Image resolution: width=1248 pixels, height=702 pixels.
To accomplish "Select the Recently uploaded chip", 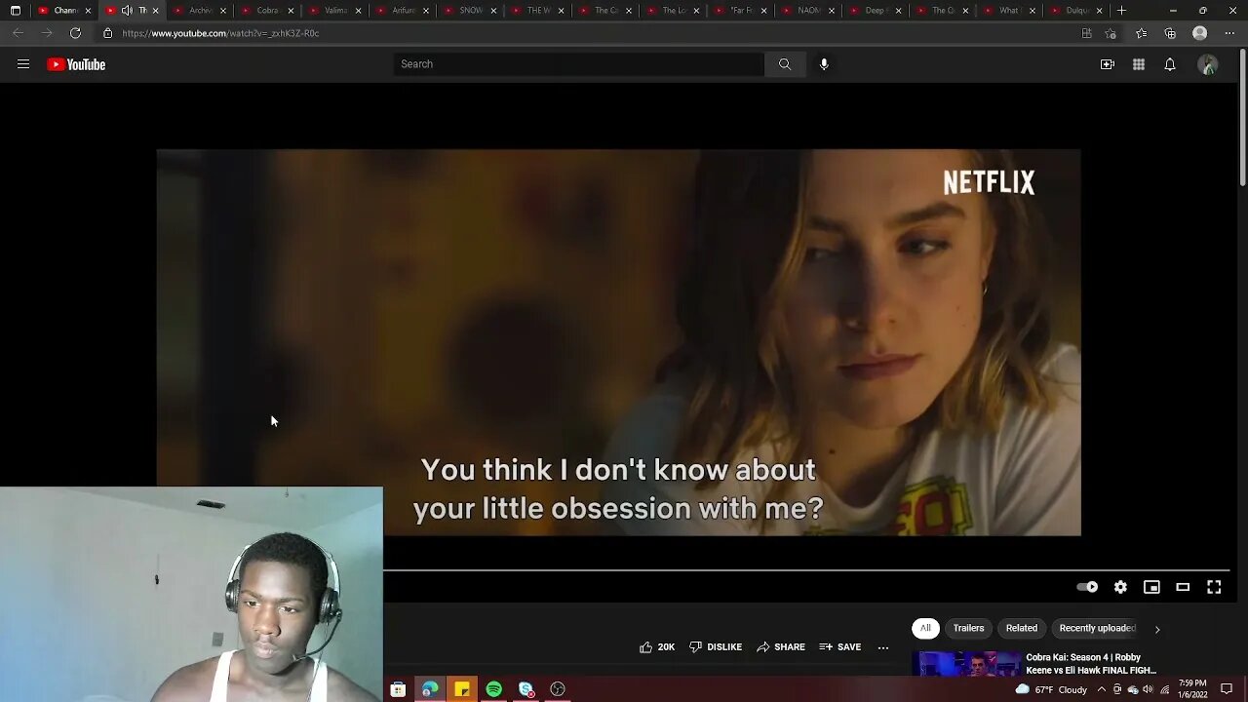I will 1097,628.
